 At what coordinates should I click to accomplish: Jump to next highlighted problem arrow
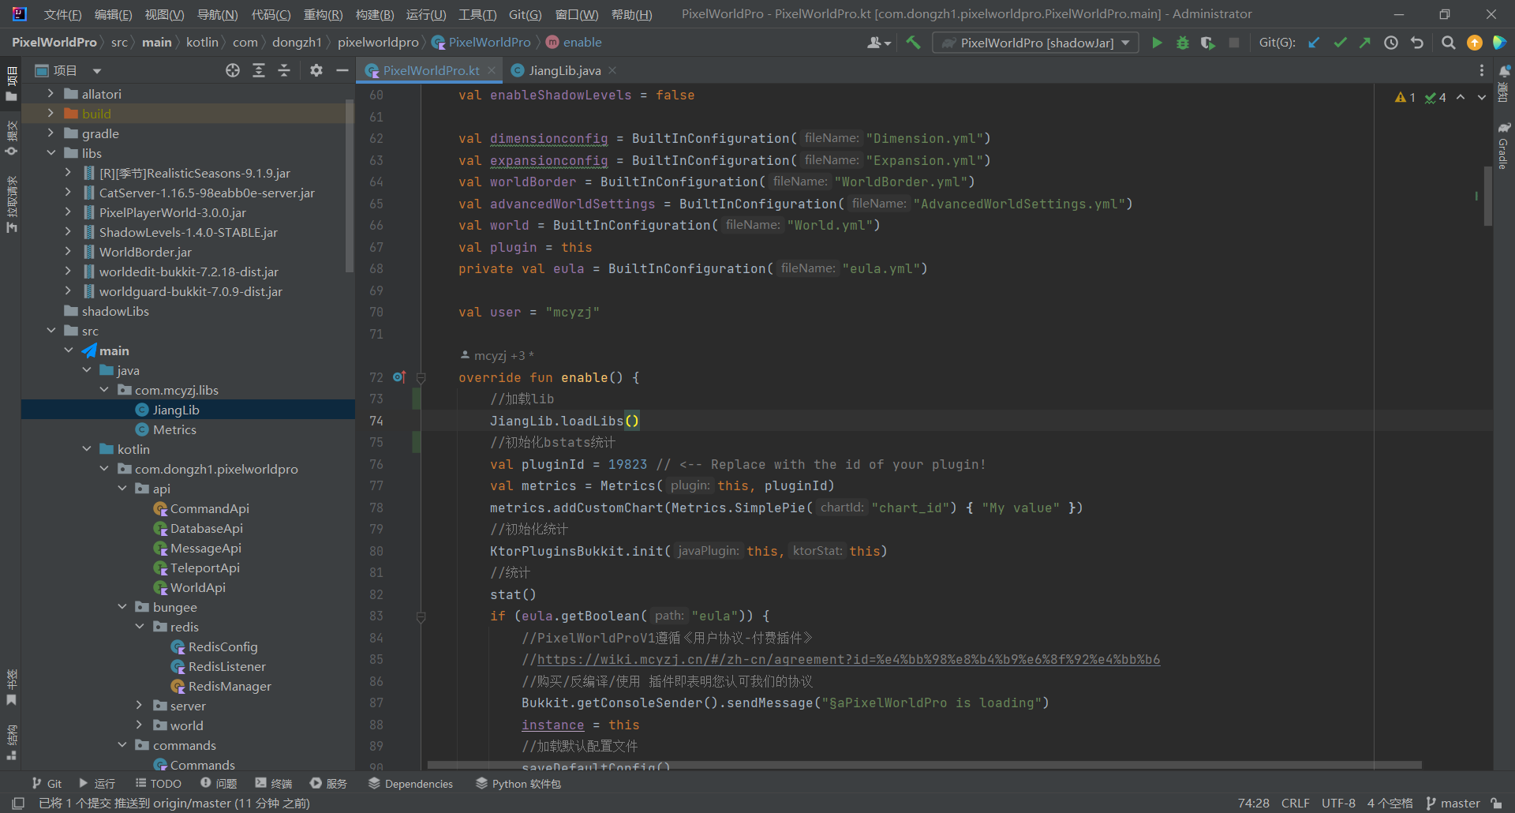pos(1482,97)
